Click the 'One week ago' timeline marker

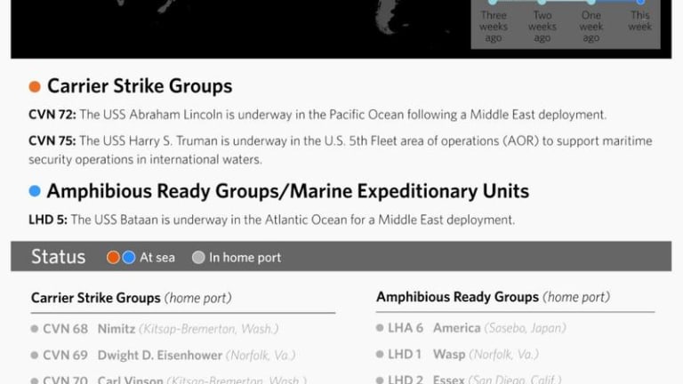591,2
